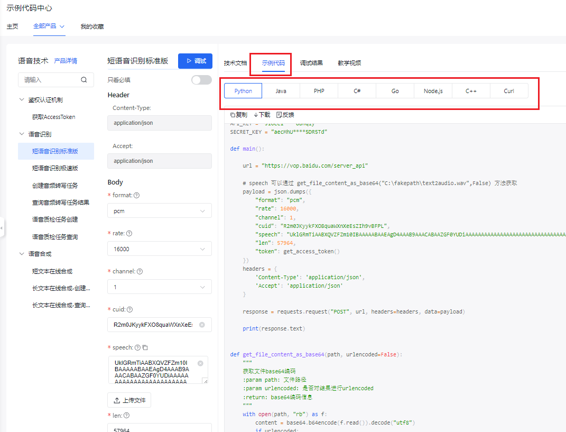Image resolution: width=566 pixels, height=432 pixels.
Task: Open 我的收藏 tab
Action: click(x=92, y=26)
